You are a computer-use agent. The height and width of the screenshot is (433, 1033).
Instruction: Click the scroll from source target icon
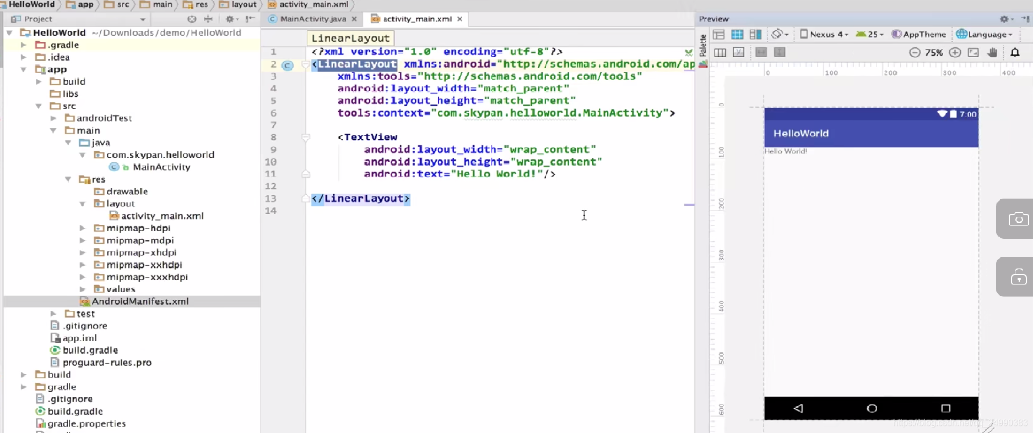pos(192,19)
